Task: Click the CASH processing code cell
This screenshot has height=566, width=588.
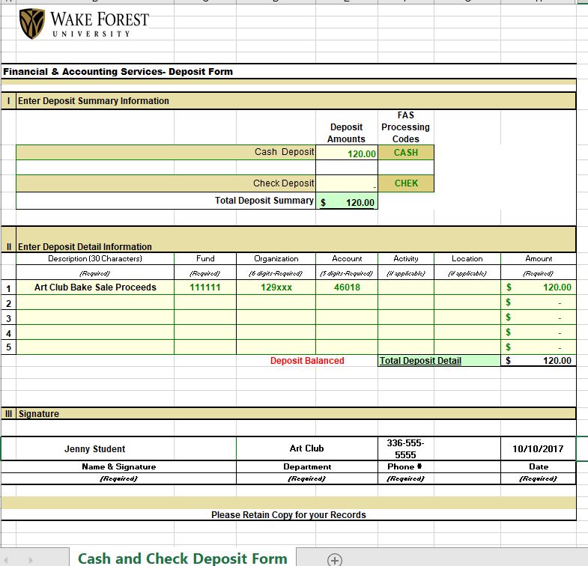Action: [x=406, y=153]
